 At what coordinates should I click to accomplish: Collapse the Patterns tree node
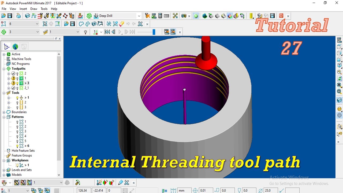coord(4,117)
